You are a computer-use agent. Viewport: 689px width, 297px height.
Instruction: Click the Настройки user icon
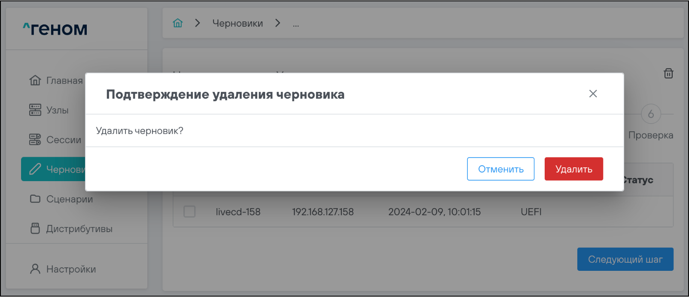[35, 269]
